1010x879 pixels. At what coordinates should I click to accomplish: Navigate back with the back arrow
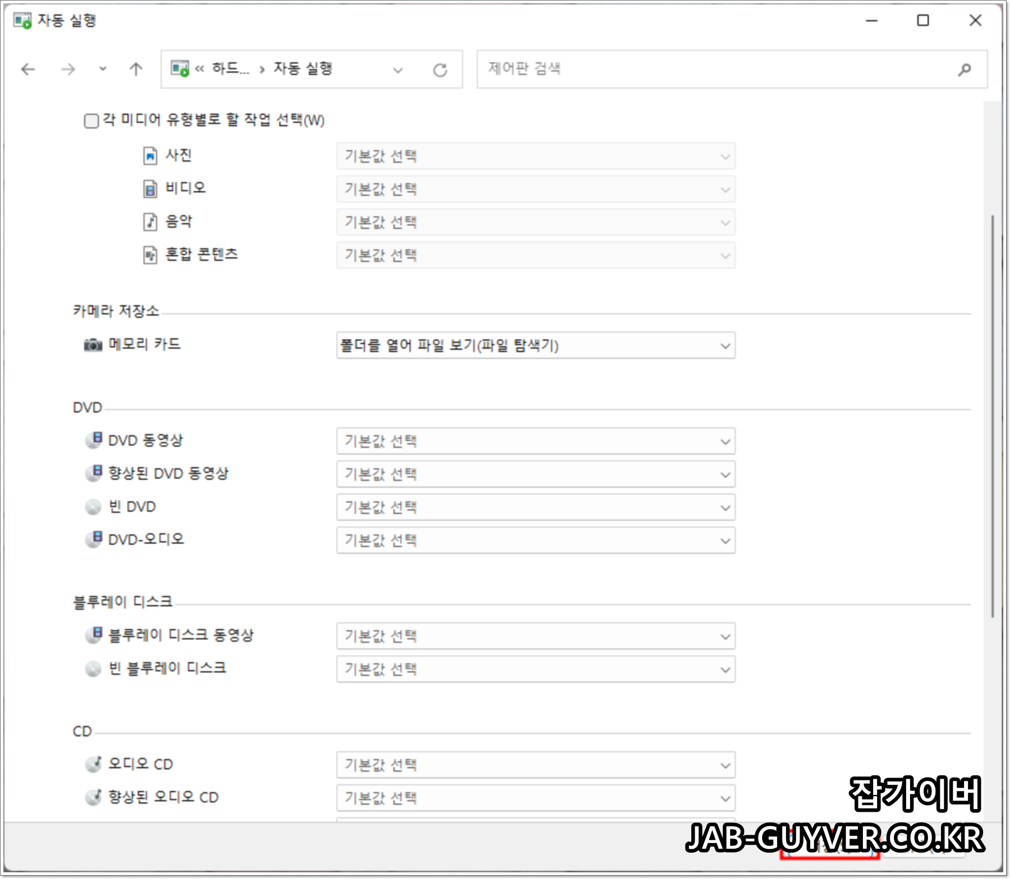[x=27, y=68]
